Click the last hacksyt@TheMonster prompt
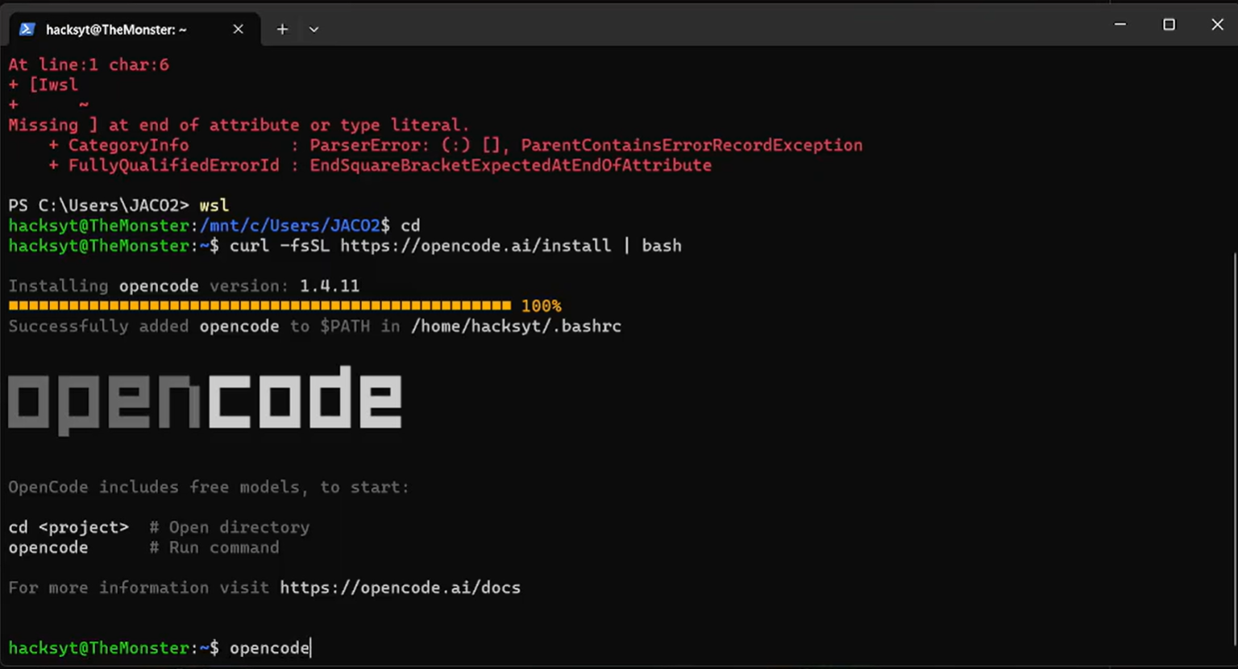This screenshot has height=669, width=1238. [114, 648]
